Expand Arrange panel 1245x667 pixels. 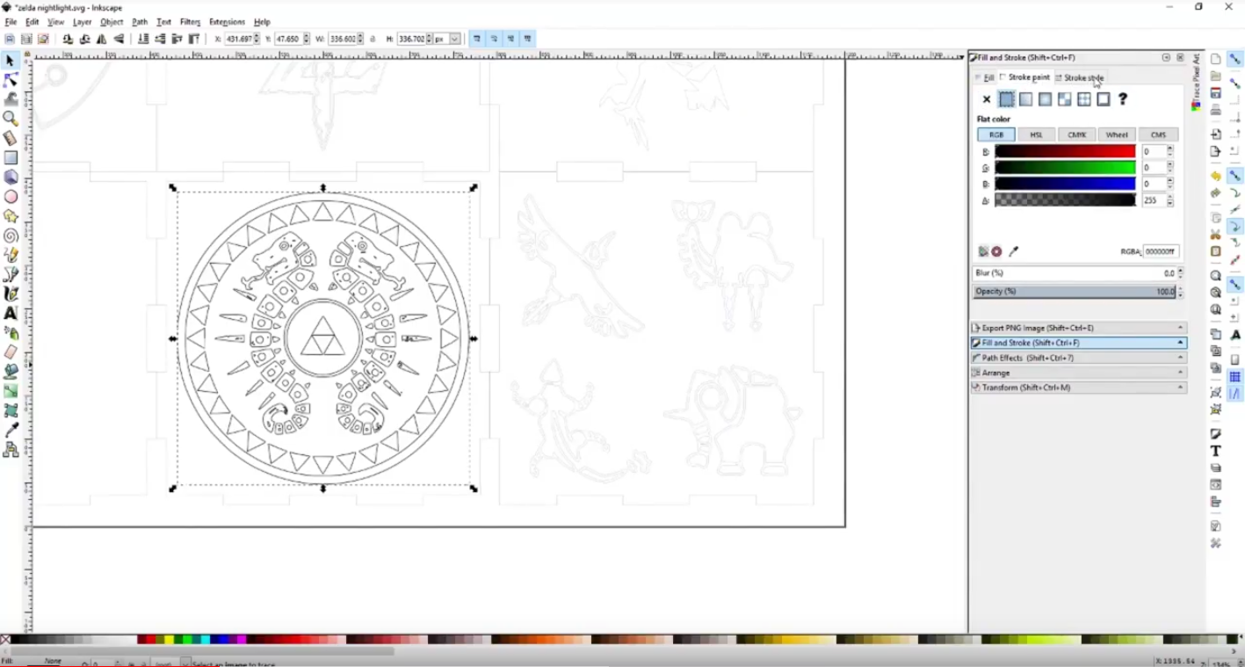tap(1079, 373)
